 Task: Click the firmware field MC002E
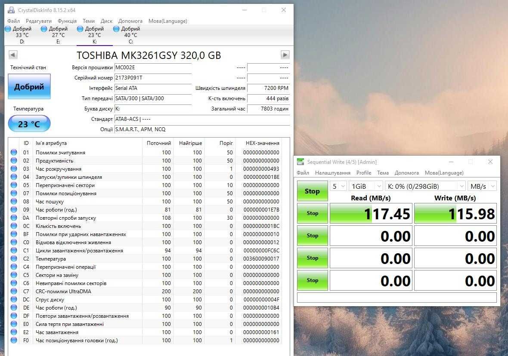pyautogui.click(x=153, y=68)
